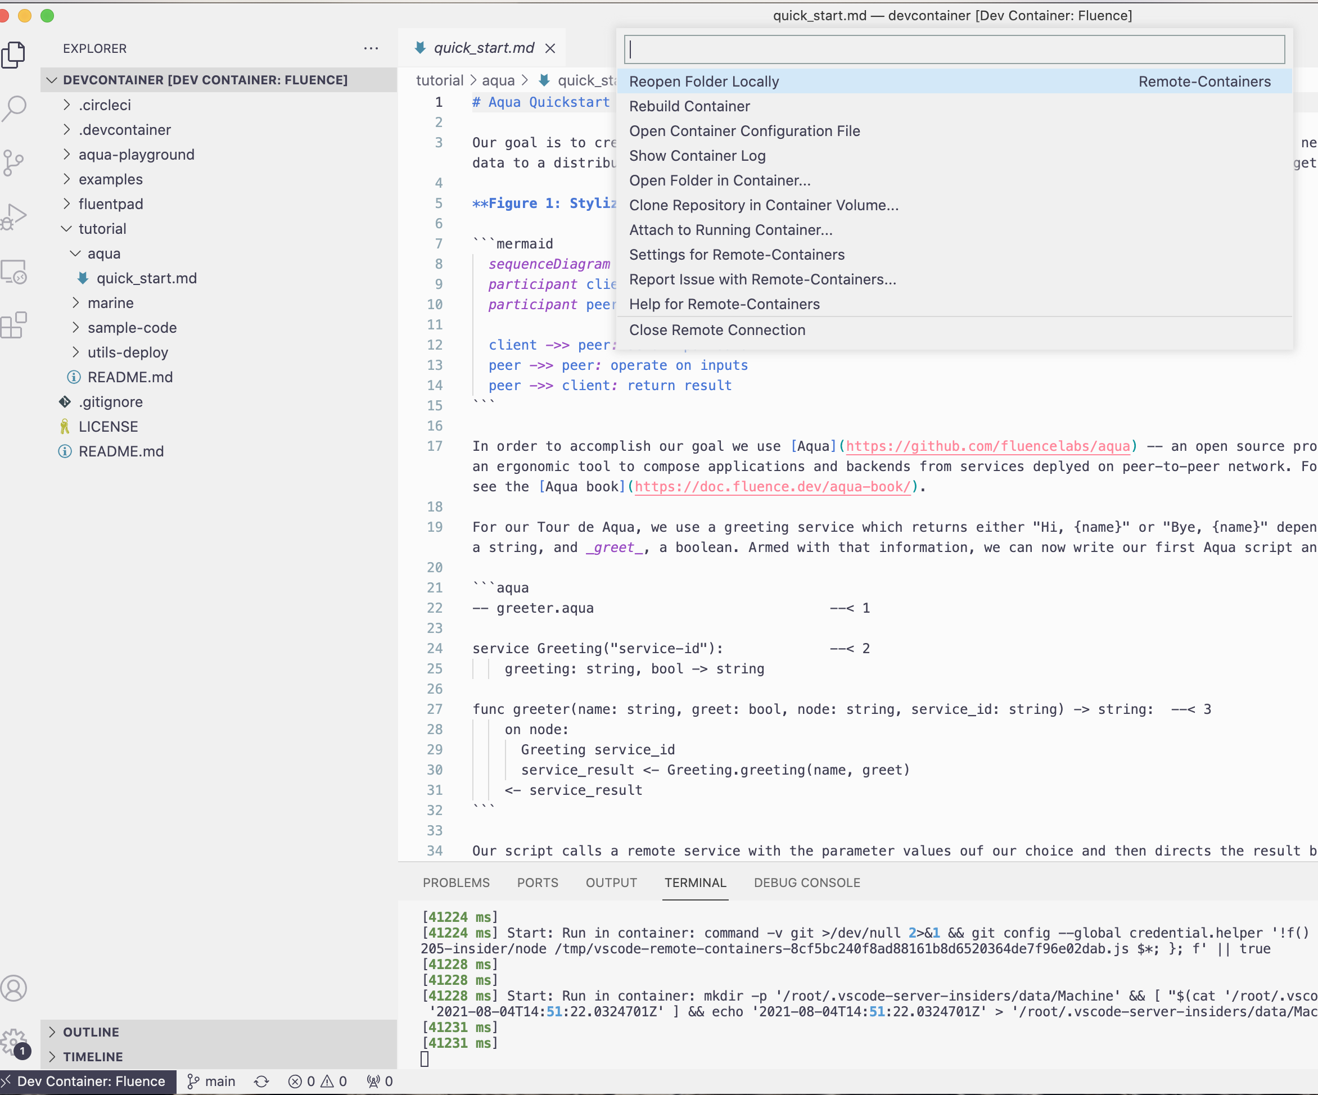1318x1095 pixels.
Task: Open quick_start.md in the explorer tree
Action: click(218, 278)
